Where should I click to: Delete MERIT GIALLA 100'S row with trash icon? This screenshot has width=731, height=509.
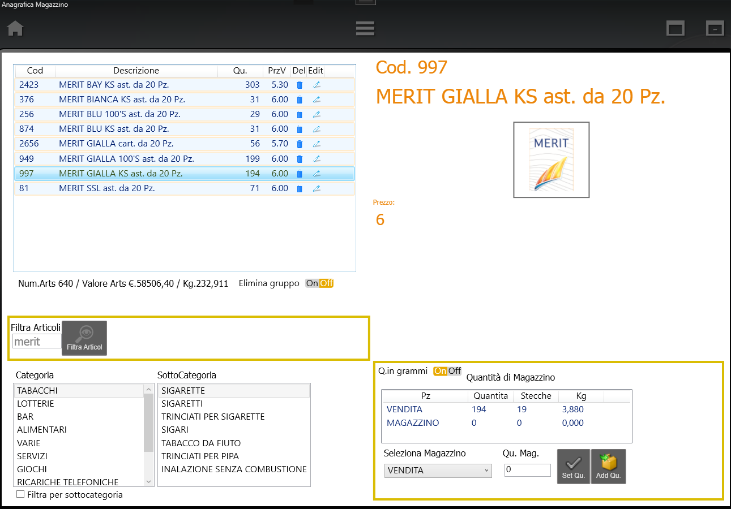[300, 159]
